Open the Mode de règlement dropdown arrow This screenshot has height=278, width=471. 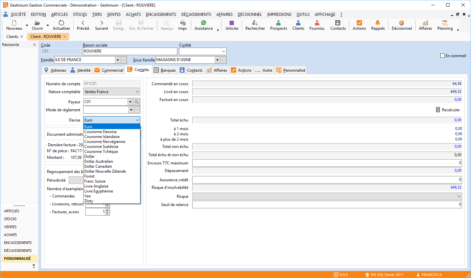[x=131, y=110]
